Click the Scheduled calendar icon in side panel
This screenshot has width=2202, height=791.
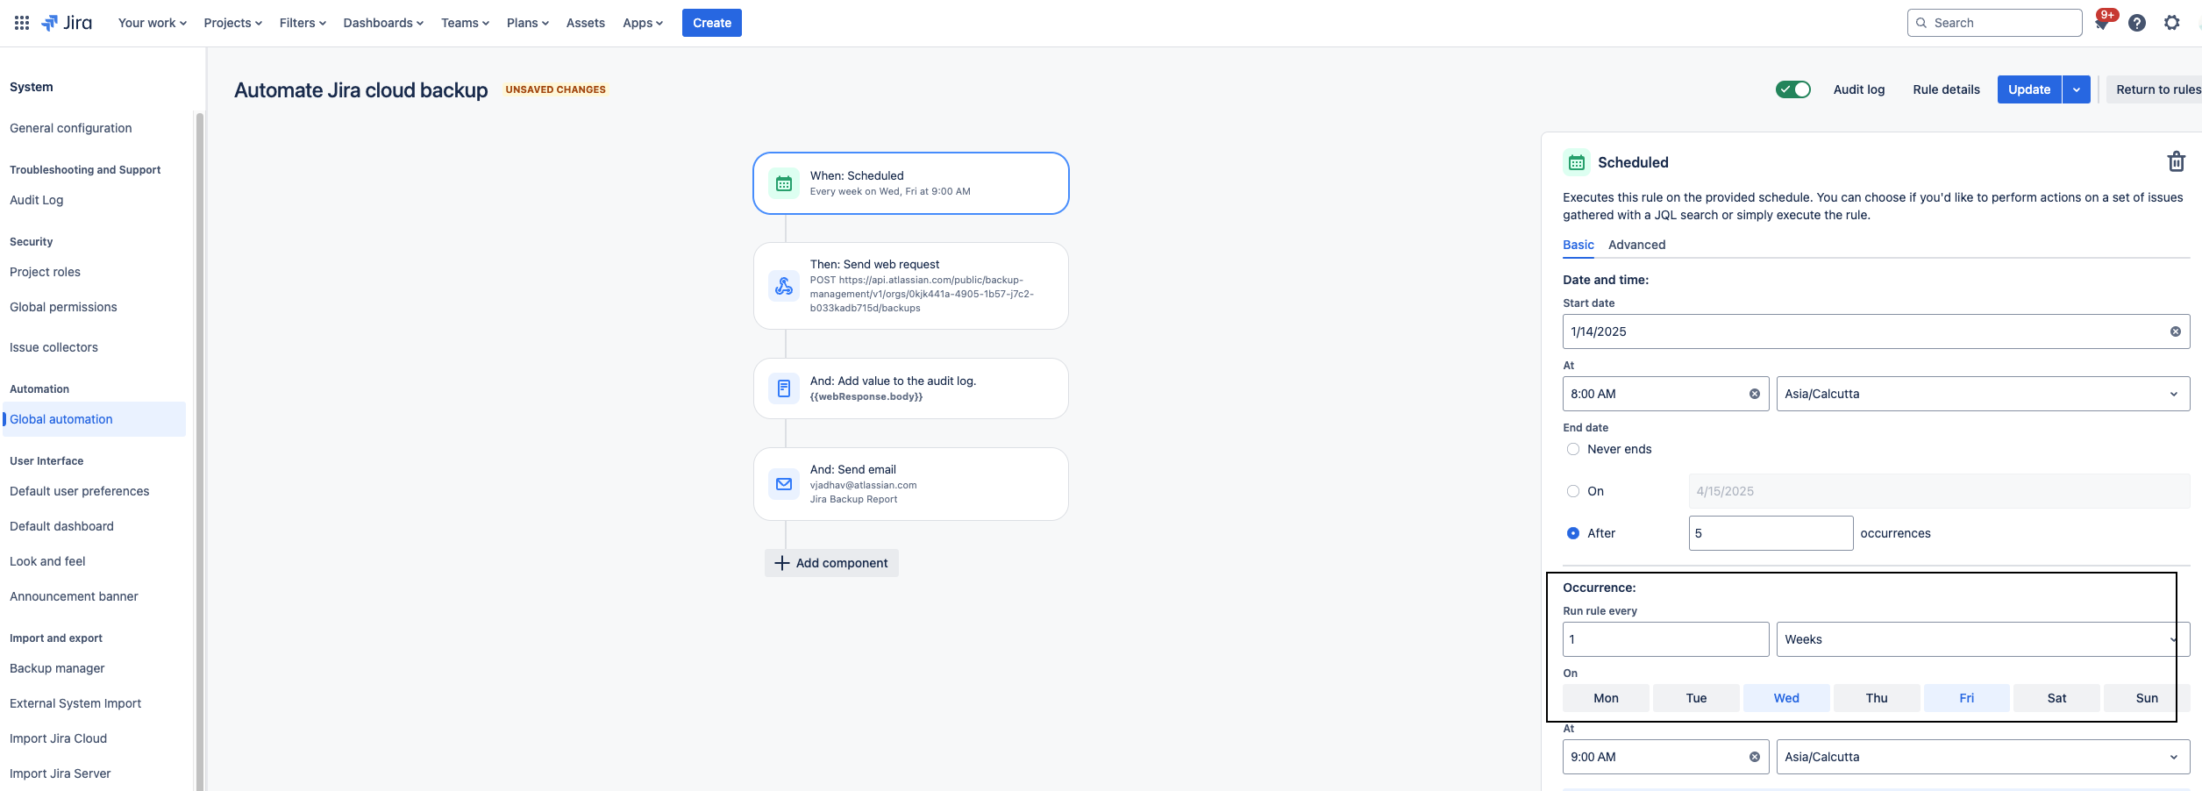click(1577, 162)
